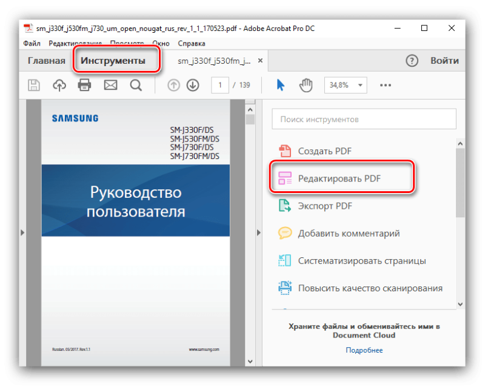Viewport: 485px width, 386px height.
Task: Go to next page arrow icon
Action: [193, 85]
